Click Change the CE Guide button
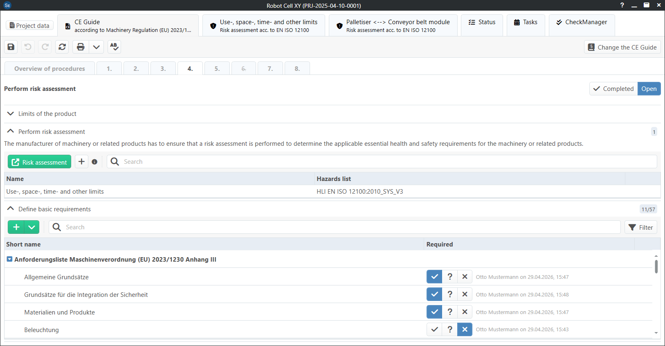This screenshot has height=346, width=665. 622,47
